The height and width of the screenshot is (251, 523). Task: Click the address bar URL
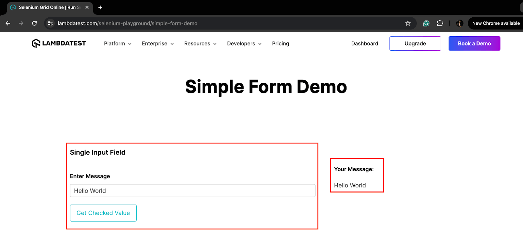(127, 23)
